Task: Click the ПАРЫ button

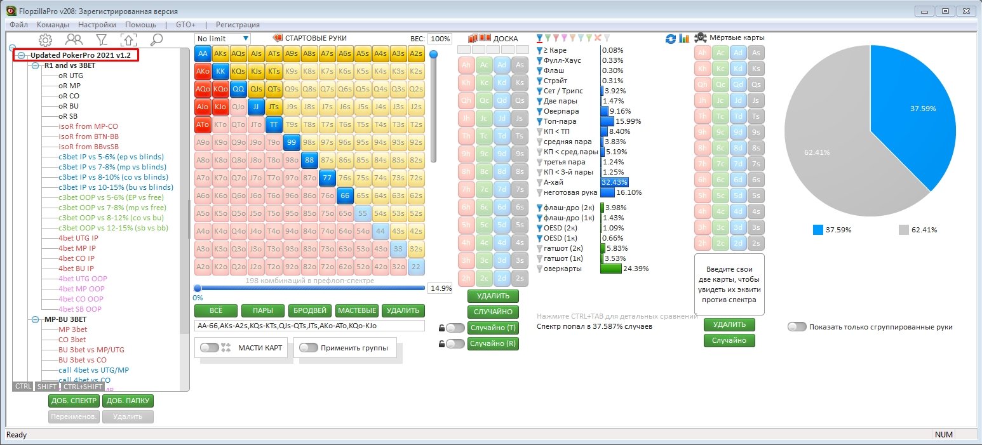Action: click(x=263, y=310)
